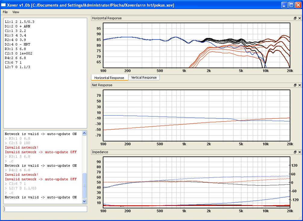Click the log entry '> R3:1 0 6.8'
Image resolution: width=303 pixels, height=221 pixels.
(x=17, y=138)
